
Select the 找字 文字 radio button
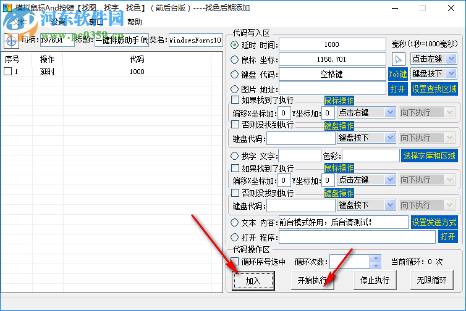[234, 155]
